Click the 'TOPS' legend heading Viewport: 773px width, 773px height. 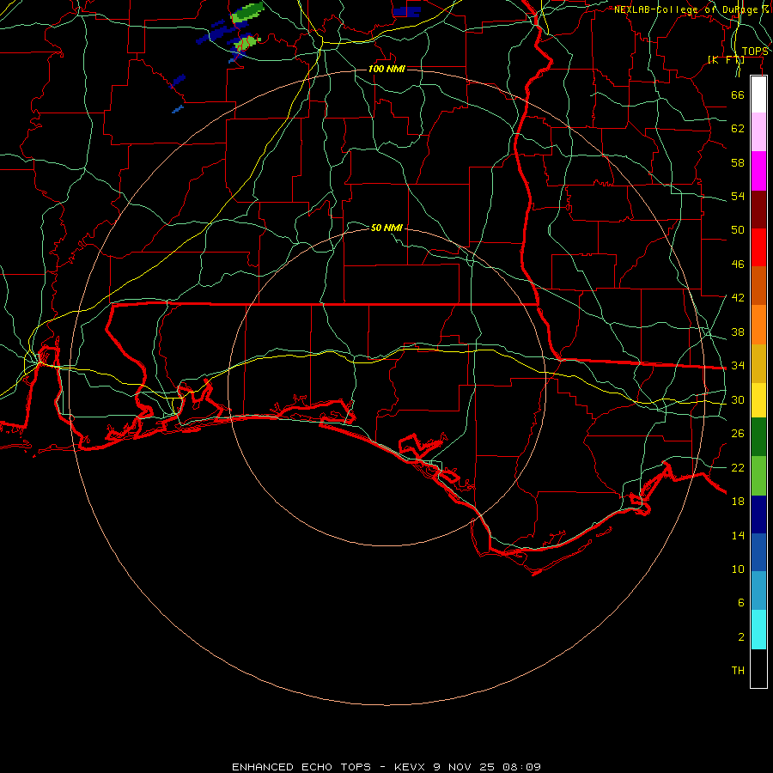755,52
